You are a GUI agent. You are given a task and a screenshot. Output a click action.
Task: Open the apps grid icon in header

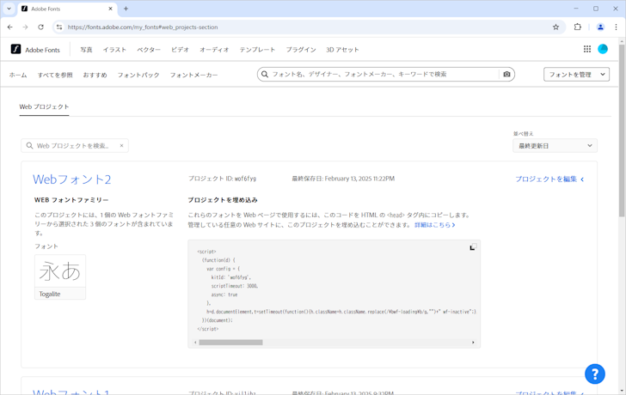tap(586, 49)
